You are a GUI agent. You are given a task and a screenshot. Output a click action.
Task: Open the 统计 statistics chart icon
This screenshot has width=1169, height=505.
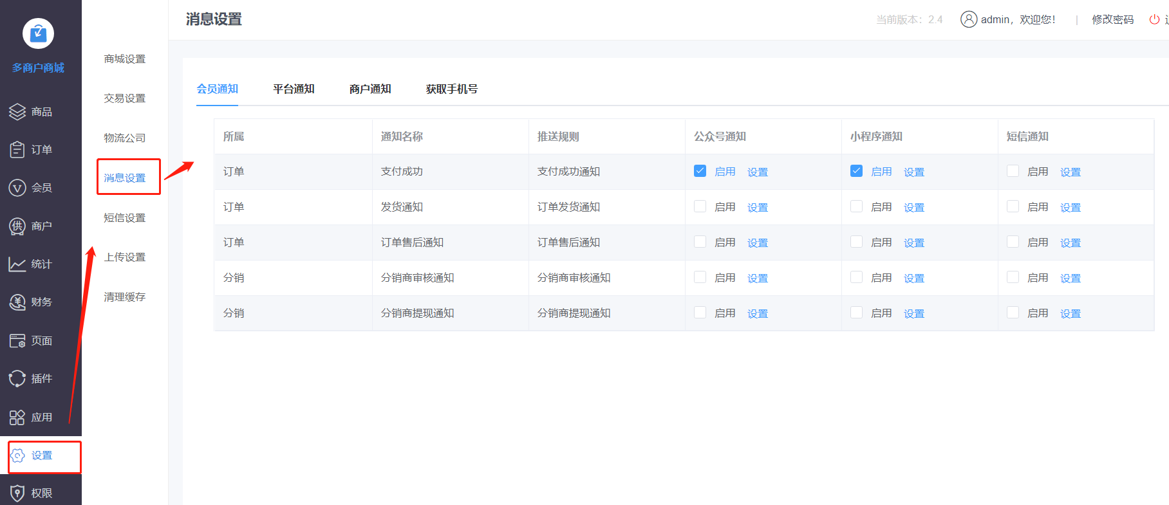[x=17, y=264]
